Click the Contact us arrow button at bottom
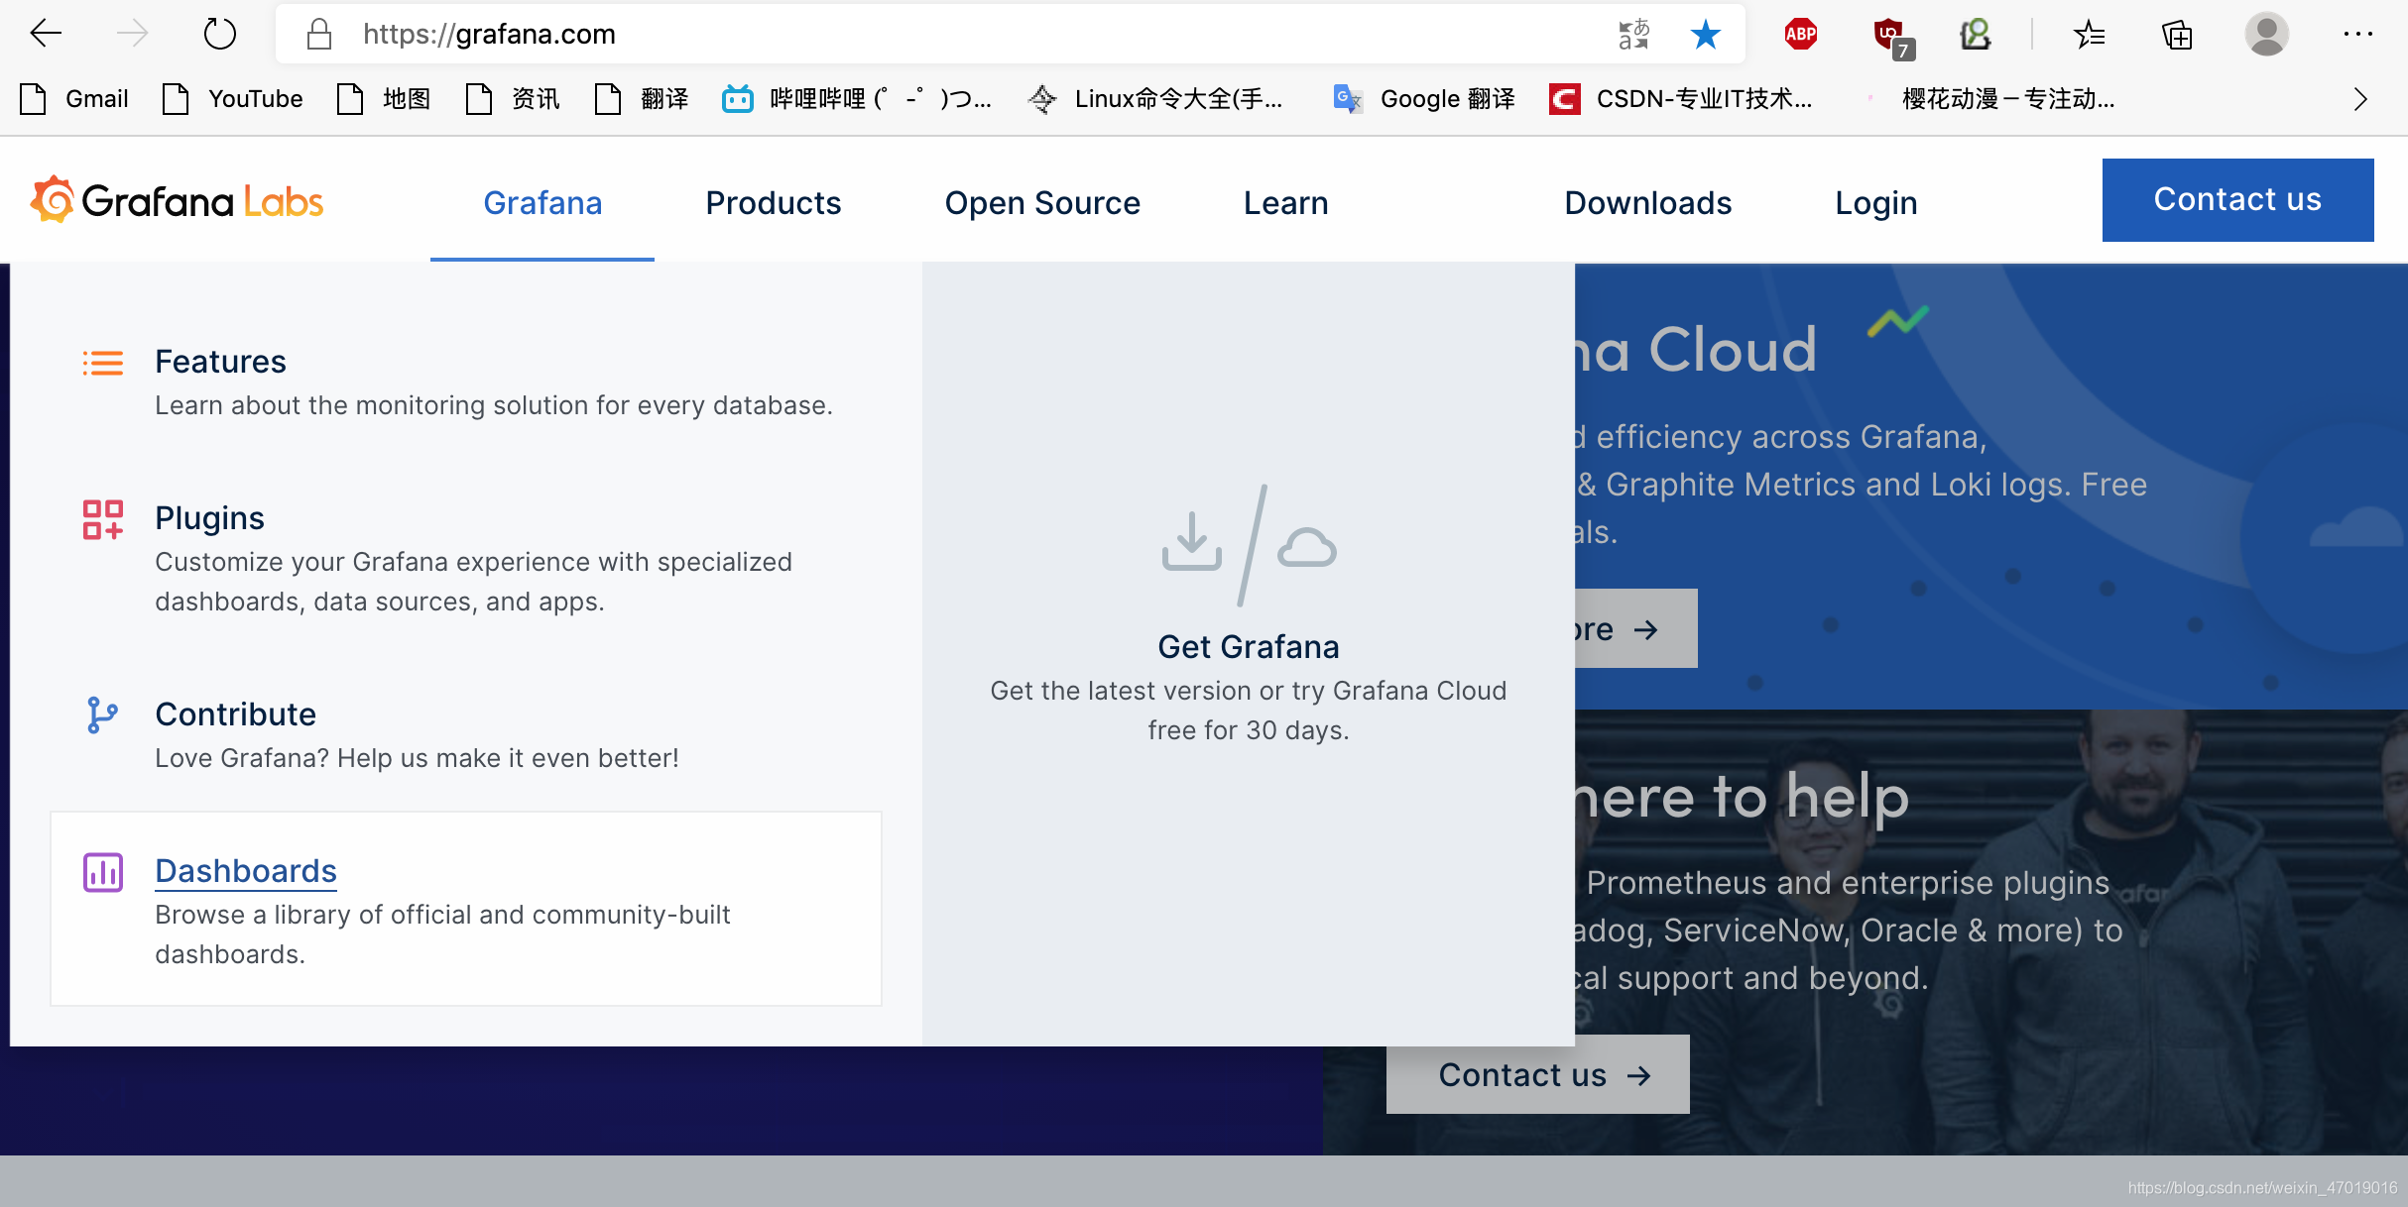2408x1207 pixels. click(1537, 1074)
